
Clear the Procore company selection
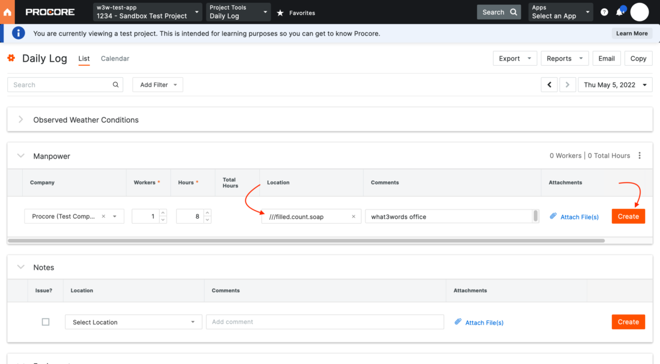[x=104, y=217]
